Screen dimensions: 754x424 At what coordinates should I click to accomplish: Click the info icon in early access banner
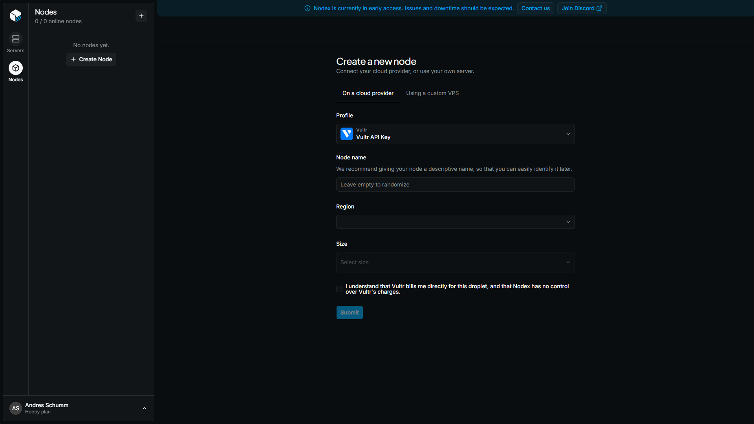click(x=307, y=8)
